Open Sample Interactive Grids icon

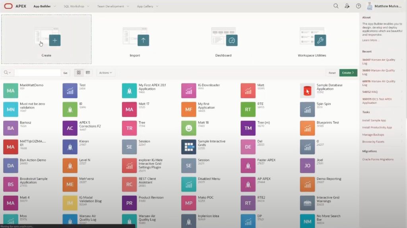[x=189, y=147]
